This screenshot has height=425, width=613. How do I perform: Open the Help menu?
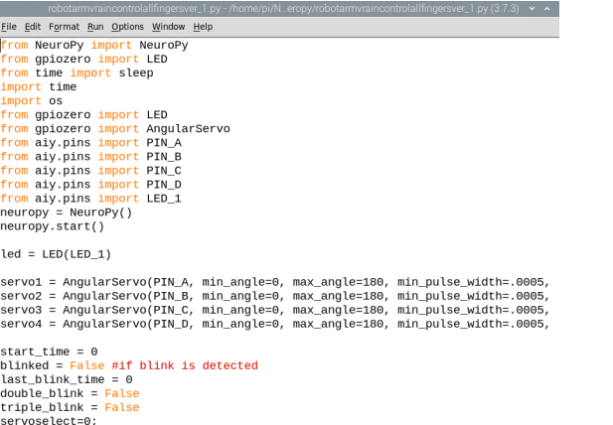pyautogui.click(x=203, y=27)
